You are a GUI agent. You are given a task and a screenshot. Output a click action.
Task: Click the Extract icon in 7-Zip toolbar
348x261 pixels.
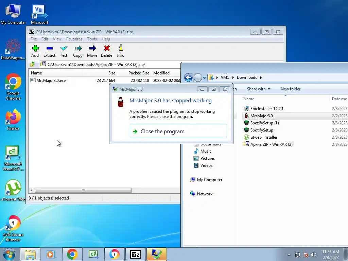[50, 48]
